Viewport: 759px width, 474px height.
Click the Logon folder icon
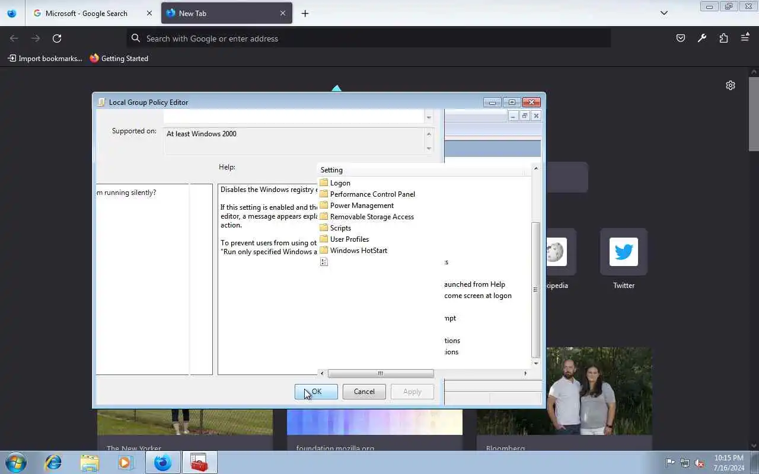(x=324, y=182)
